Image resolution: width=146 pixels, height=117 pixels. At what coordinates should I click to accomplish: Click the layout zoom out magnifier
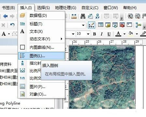[x=138, y=16]
